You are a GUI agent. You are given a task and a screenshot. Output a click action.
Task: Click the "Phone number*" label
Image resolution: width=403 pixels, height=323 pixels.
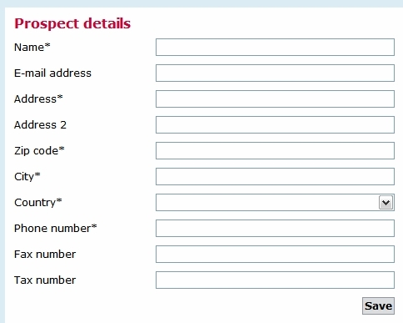tap(56, 229)
